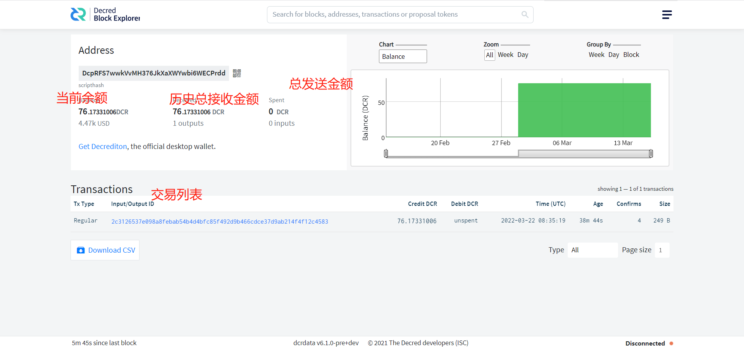Open the QR code for the address
The image size is (744, 349).
pyautogui.click(x=237, y=73)
